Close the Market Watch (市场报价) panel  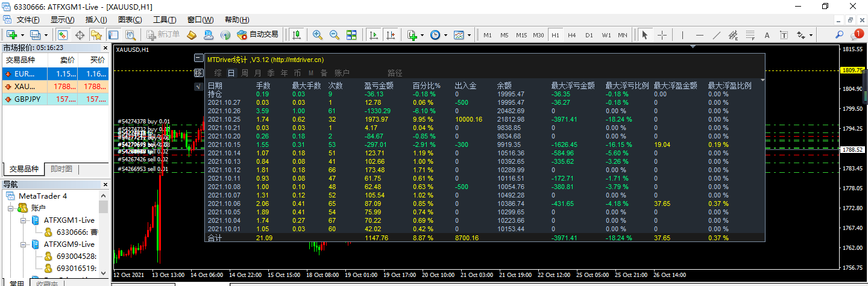pyautogui.click(x=104, y=48)
